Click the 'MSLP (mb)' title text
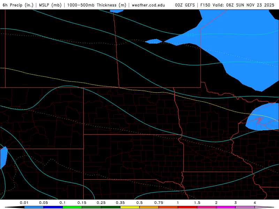The height and width of the screenshot is (209, 279). 50,5
